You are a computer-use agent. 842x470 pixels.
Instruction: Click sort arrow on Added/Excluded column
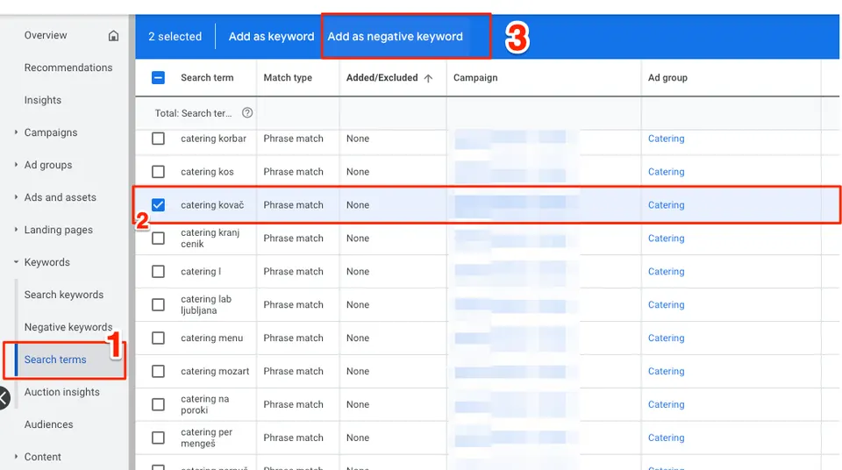(428, 78)
